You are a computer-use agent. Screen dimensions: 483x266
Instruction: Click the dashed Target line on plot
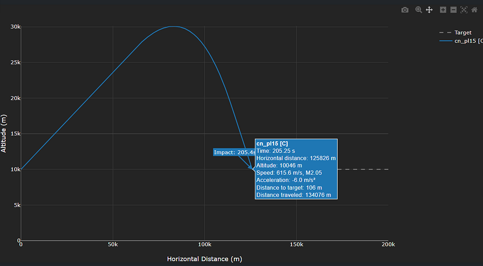click(x=363, y=169)
